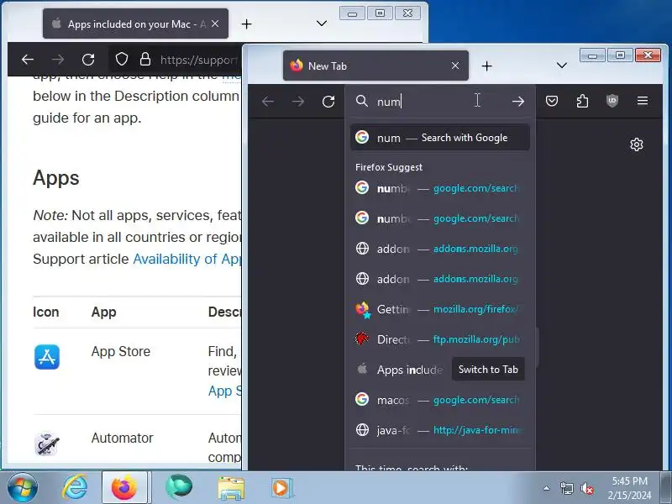The image size is (672, 504).
Task: Choose first addons.mozilla.org suggestion
Action: 440,249
